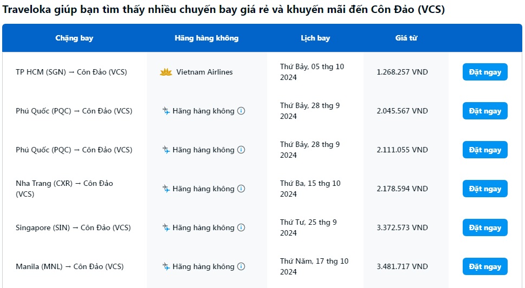The image size is (525, 288).
Task: Show airline info icon in Nha Trang row
Action: click(241, 189)
